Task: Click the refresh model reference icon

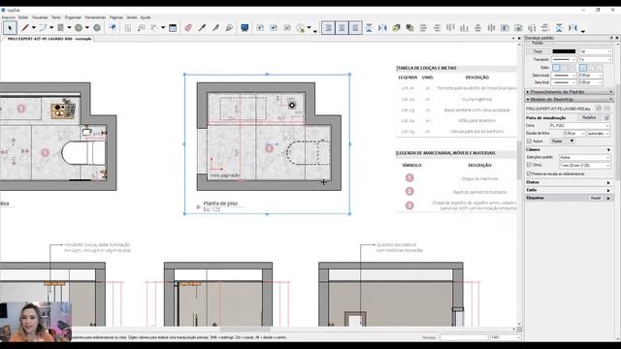Action: pos(599,109)
